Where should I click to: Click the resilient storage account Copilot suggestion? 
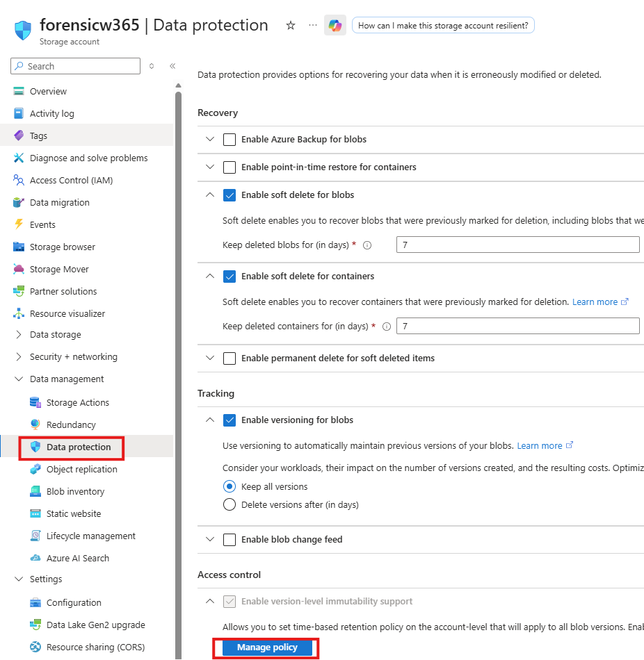[x=443, y=25]
